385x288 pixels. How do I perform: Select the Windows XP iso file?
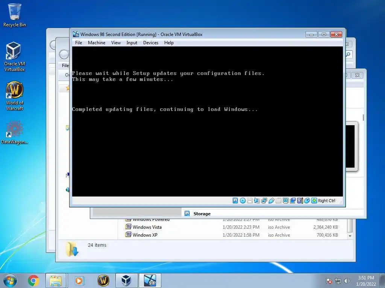coord(145,235)
